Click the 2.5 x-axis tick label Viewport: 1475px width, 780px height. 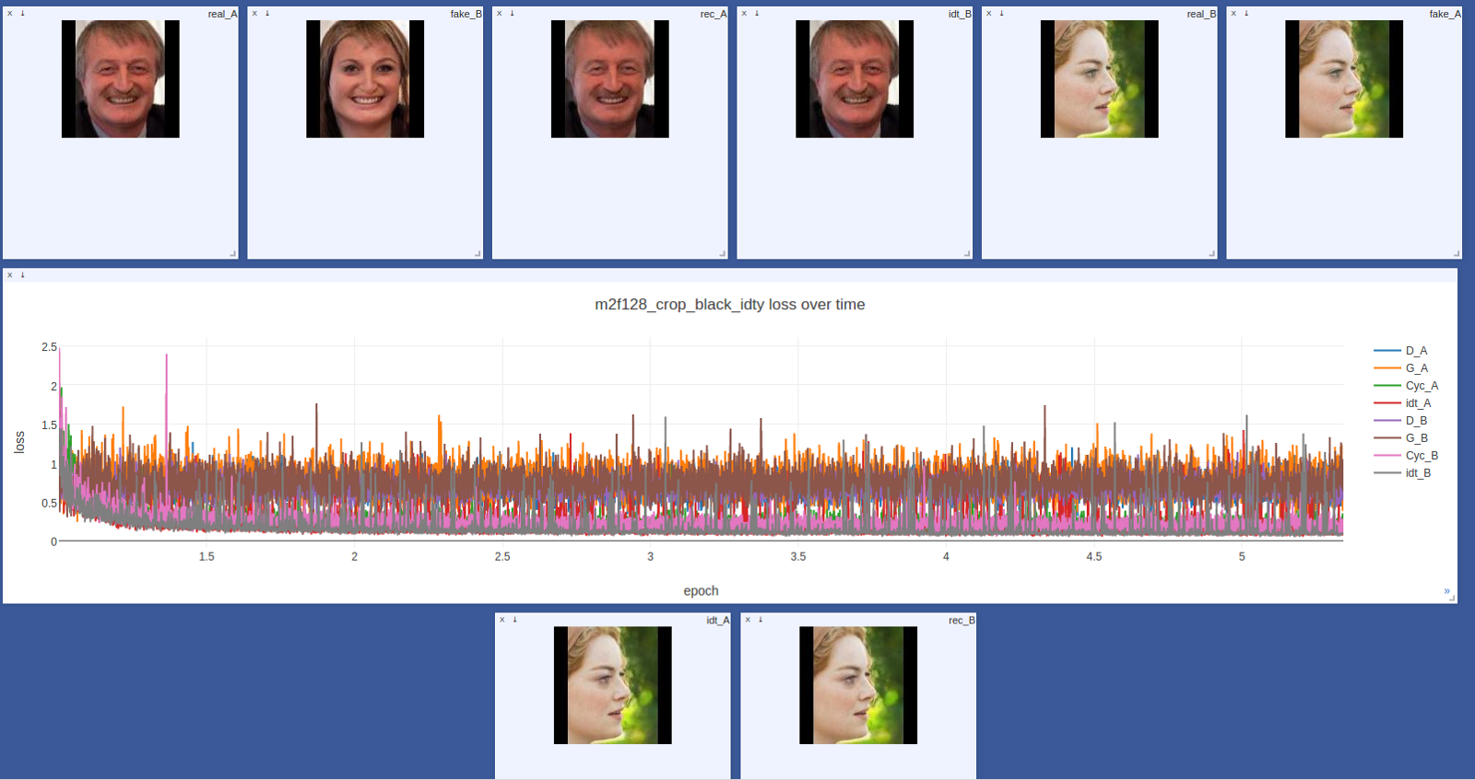(x=502, y=557)
